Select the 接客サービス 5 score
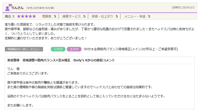This screenshot has width=199, height=111. (74, 16)
